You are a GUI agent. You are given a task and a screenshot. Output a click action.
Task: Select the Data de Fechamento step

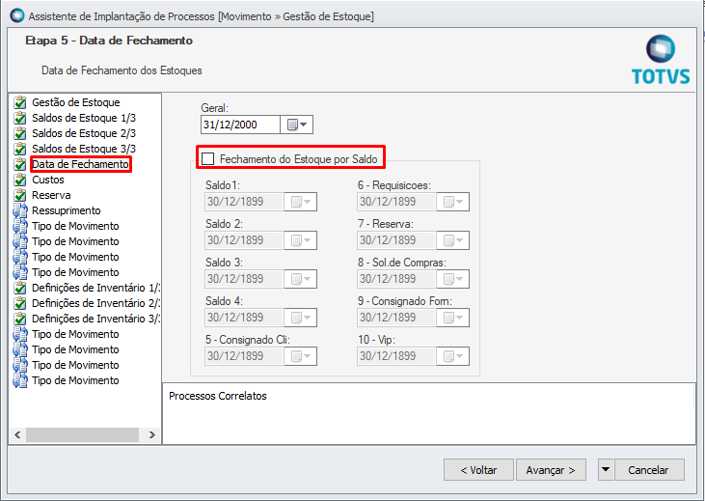pyautogui.click(x=80, y=164)
